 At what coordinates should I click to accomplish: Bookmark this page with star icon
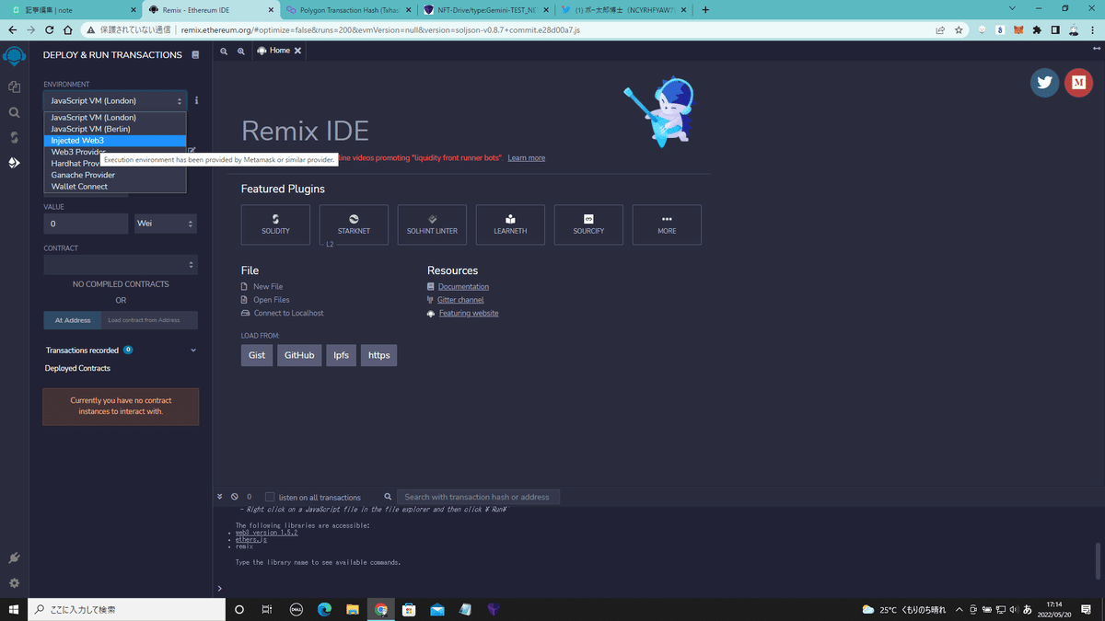(x=959, y=29)
